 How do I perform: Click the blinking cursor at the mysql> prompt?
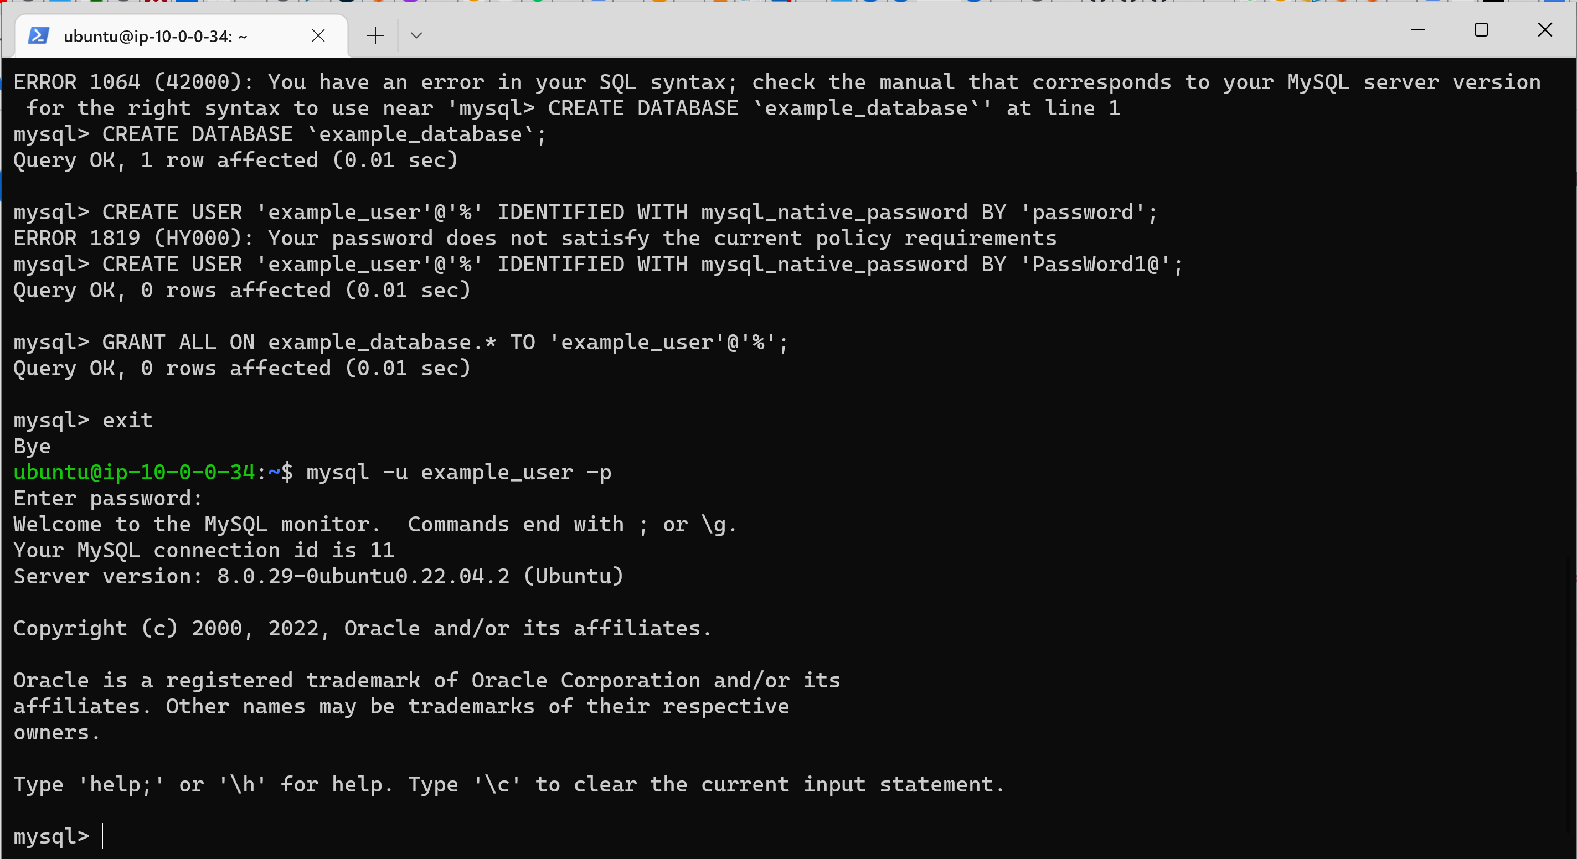click(103, 836)
